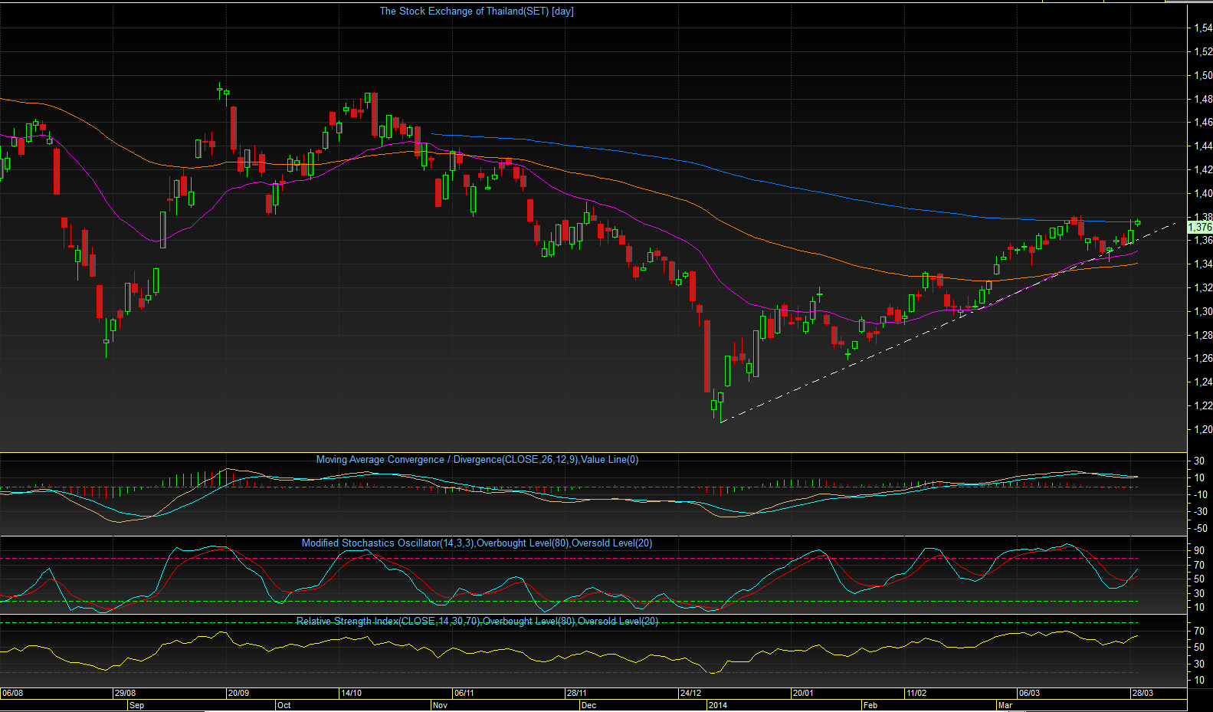
Task: Click the "-10" value on the MACD scale
Action: click(x=1199, y=495)
